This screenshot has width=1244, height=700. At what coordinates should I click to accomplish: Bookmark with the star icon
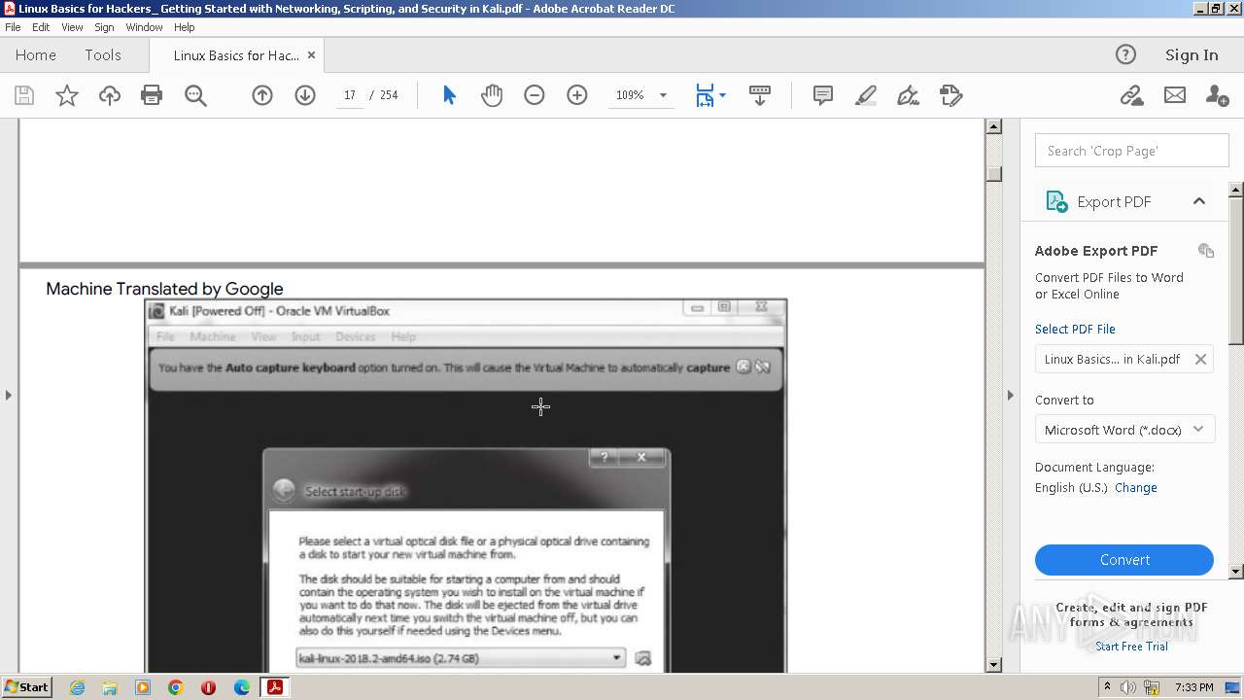click(x=66, y=95)
